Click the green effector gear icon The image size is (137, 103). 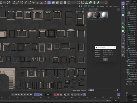123,31
